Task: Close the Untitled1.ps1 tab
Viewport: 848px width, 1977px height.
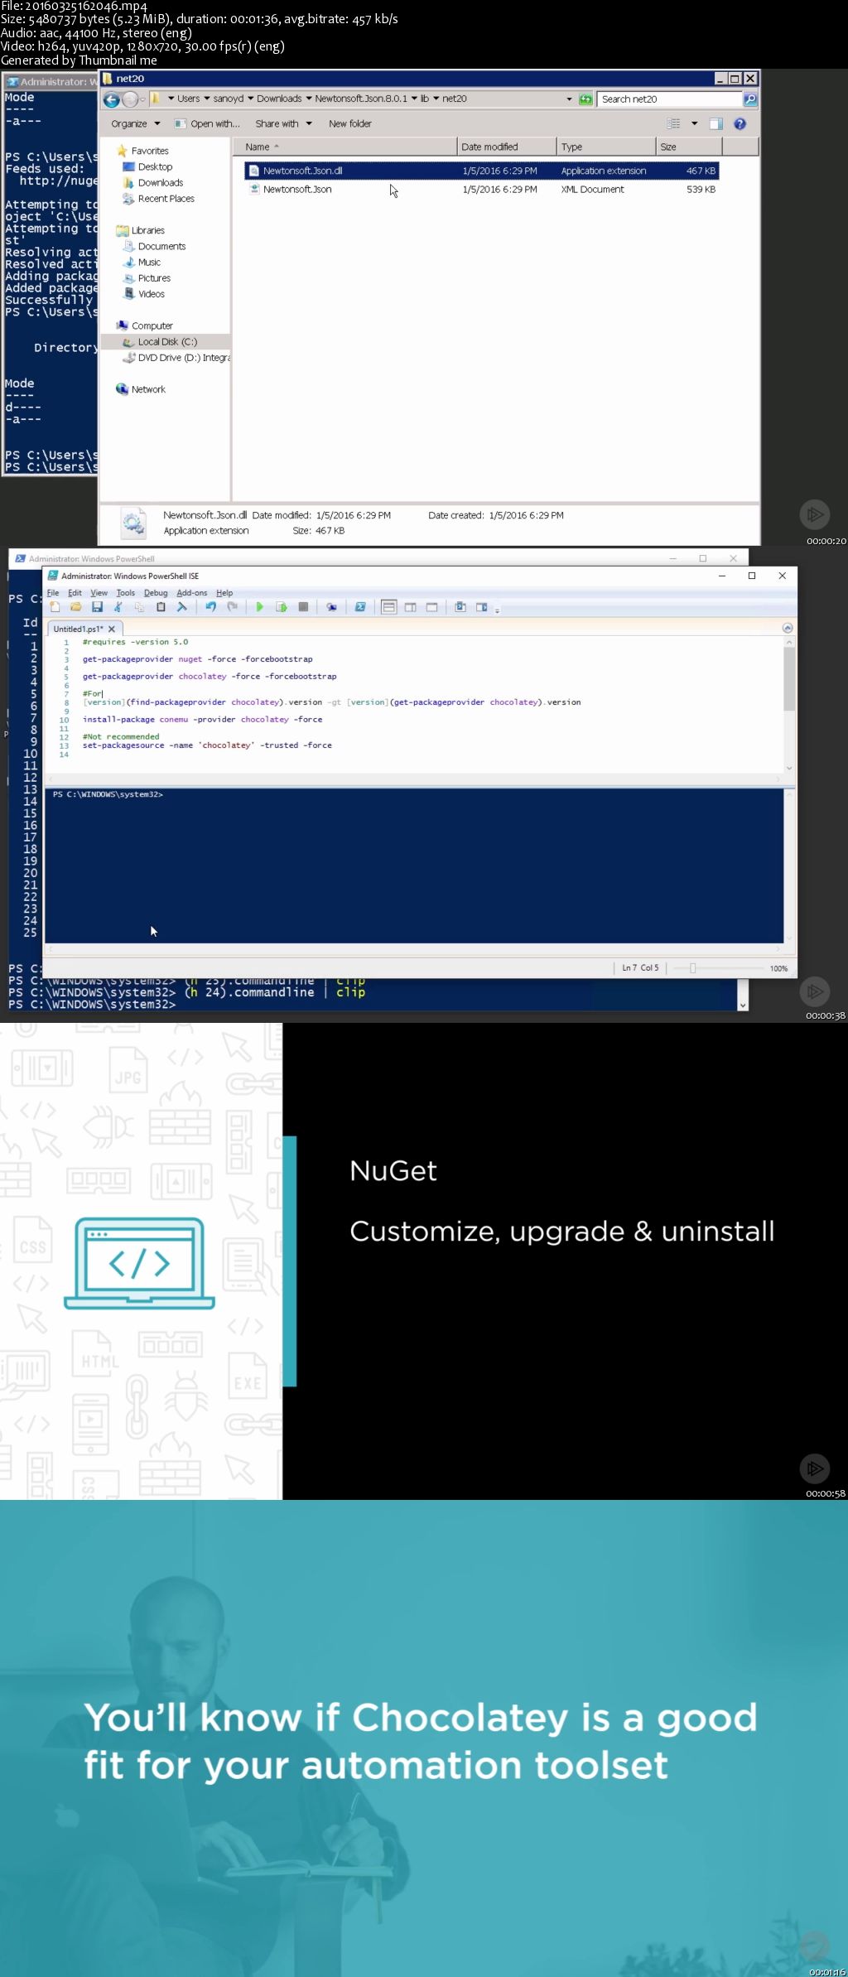Action: pyautogui.click(x=112, y=629)
